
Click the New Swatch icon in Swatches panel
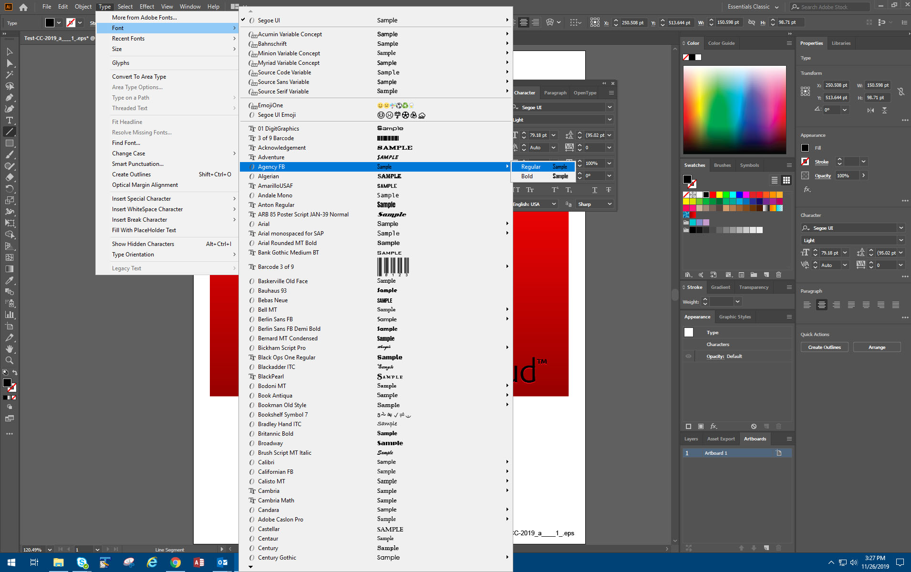pos(766,275)
